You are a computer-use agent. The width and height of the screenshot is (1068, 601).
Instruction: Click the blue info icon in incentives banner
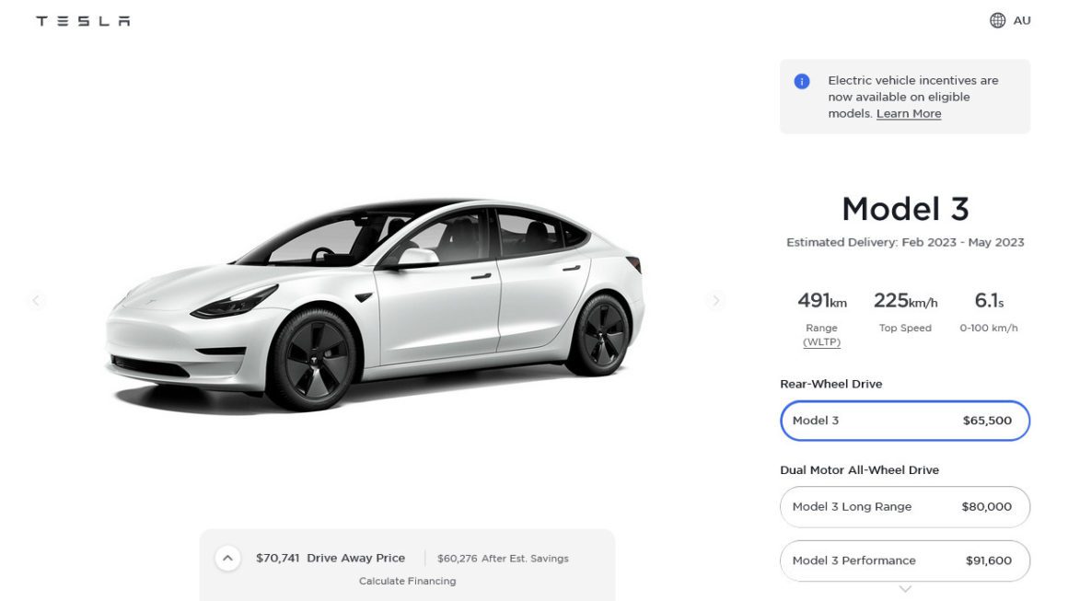click(x=801, y=83)
